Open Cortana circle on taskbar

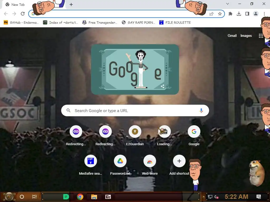tap(22, 197)
